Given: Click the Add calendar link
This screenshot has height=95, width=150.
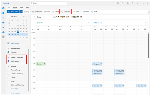Looking at the screenshot, I should (x=15, y=43).
